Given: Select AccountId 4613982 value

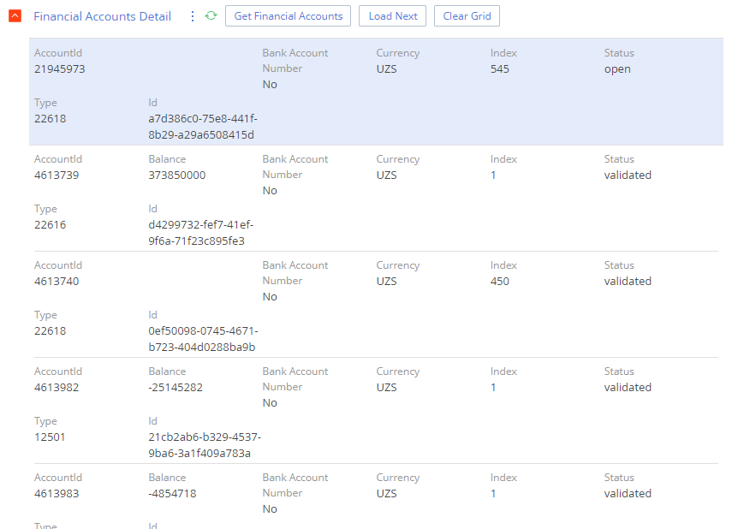Looking at the screenshot, I should pos(57,388).
